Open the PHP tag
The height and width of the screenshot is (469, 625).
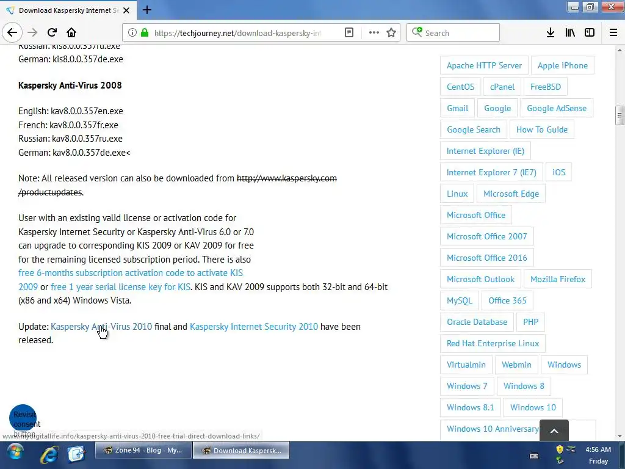click(530, 322)
